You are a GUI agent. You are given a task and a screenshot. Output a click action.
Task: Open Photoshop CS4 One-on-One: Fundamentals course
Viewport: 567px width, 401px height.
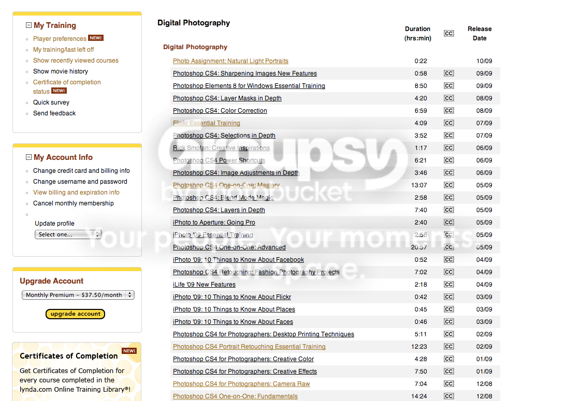[x=235, y=396]
